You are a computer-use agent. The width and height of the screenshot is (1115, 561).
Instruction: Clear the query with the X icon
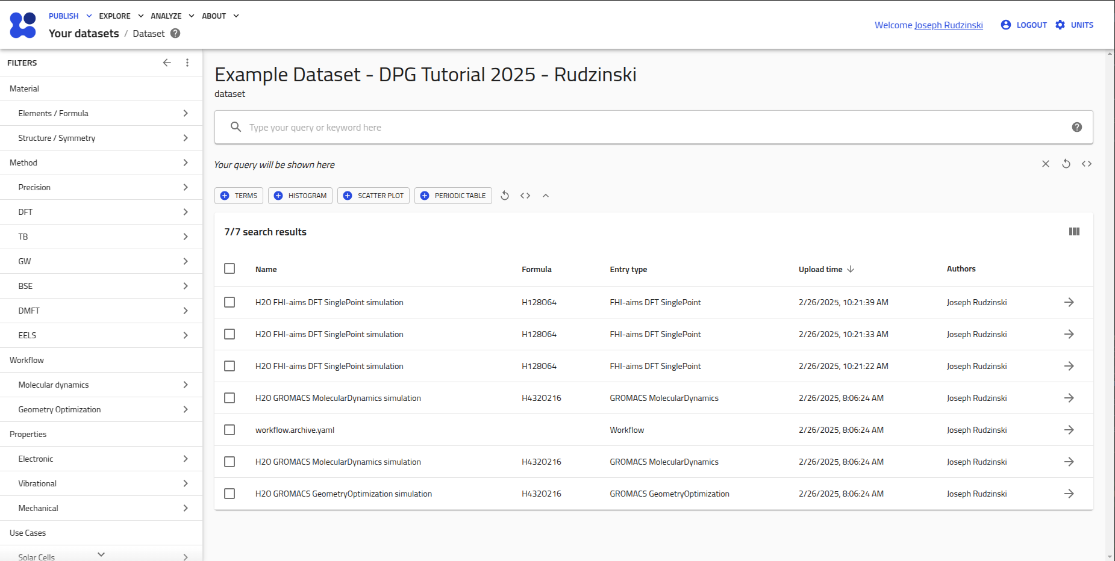point(1045,164)
